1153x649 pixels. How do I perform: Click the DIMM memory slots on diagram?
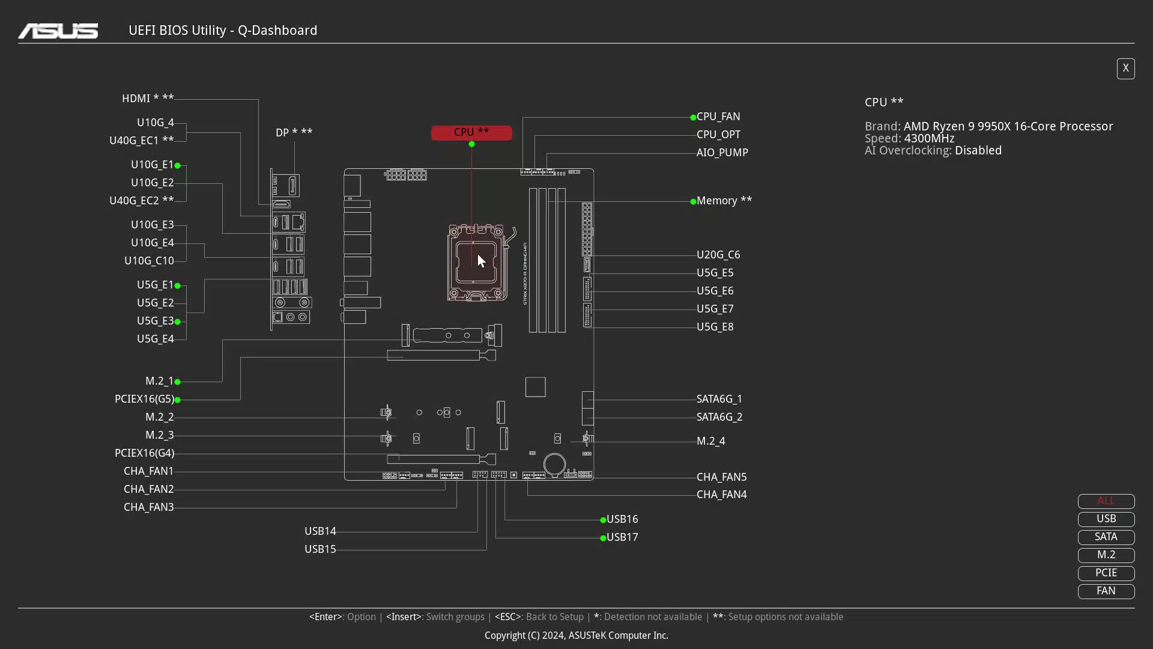547,260
